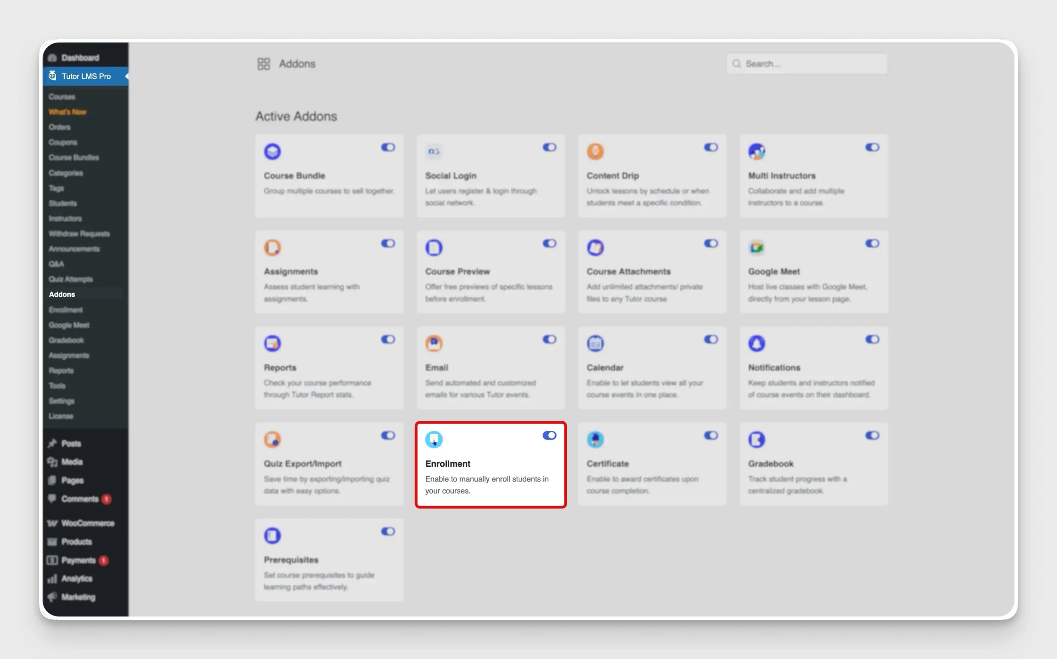Open Settings in the Tutor LMS submenu
Screen dimensions: 1057x659
pos(62,401)
